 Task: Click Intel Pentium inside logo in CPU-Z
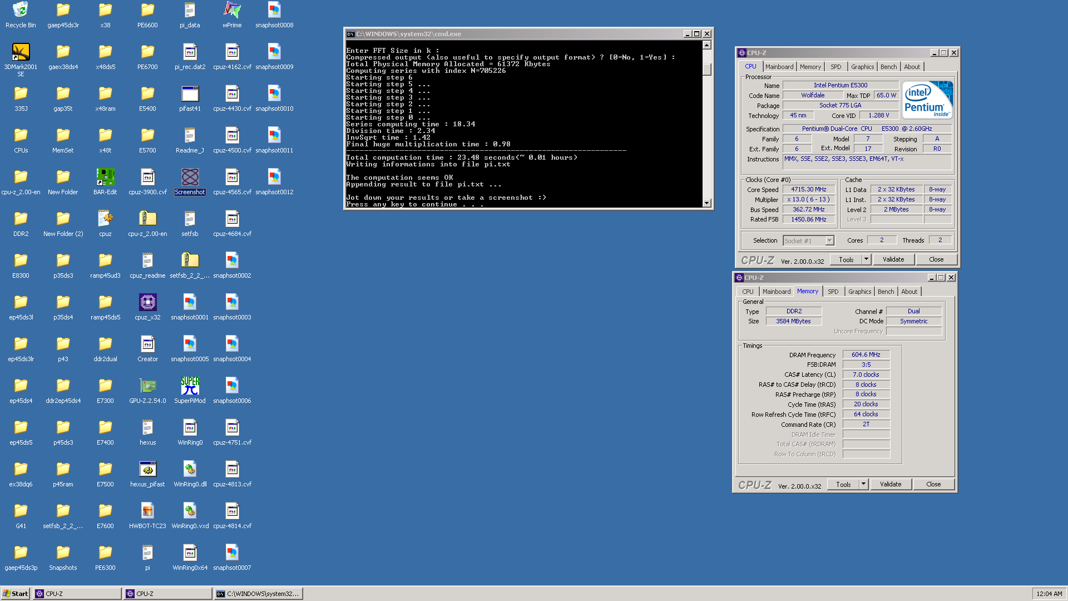click(927, 100)
